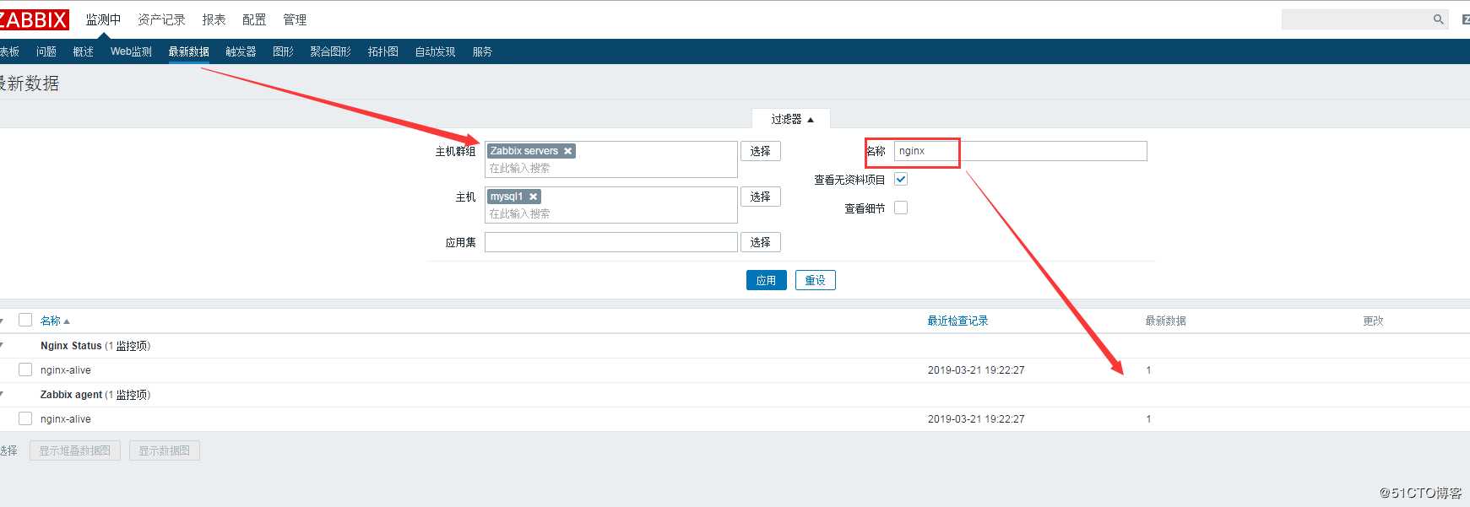
Task: Toggle all groups header expander
Action: tap(2, 321)
